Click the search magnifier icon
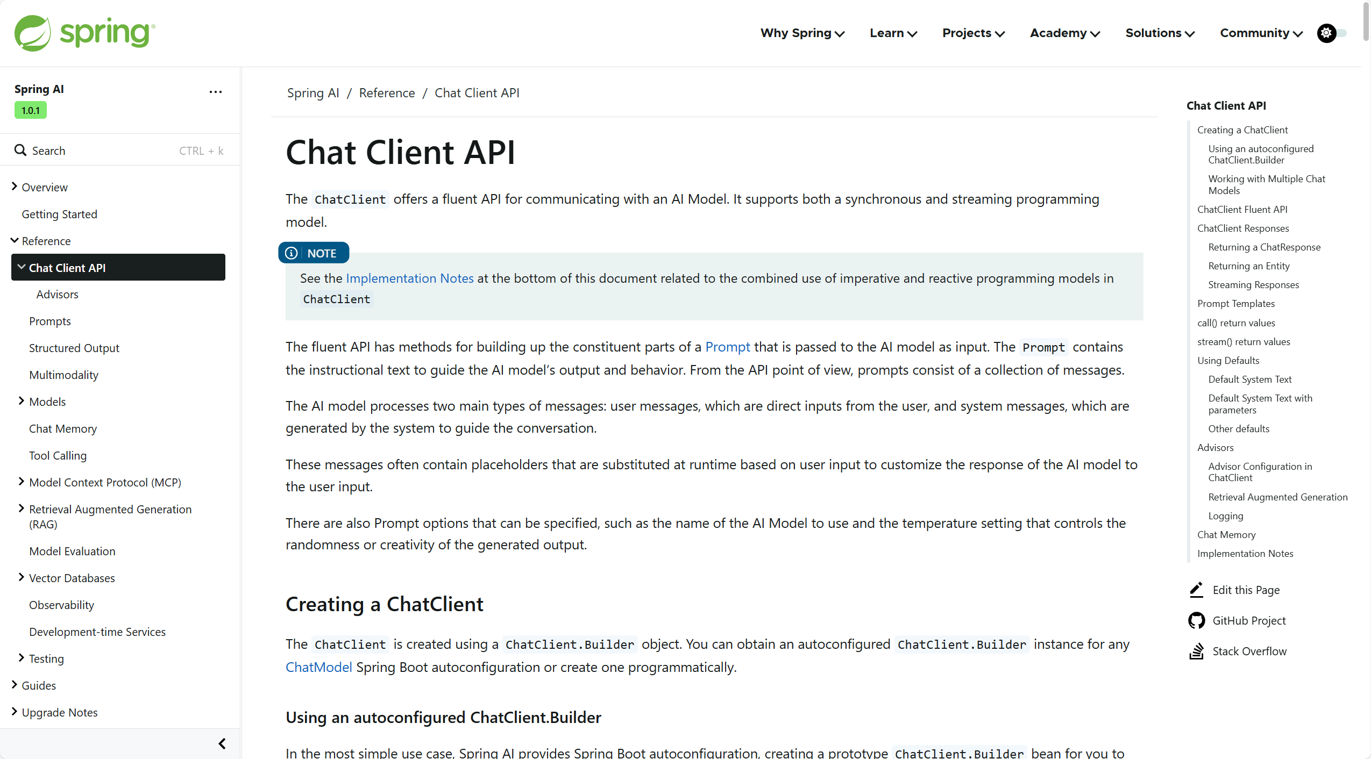The width and height of the screenshot is (1371, 759). point(20,151)
